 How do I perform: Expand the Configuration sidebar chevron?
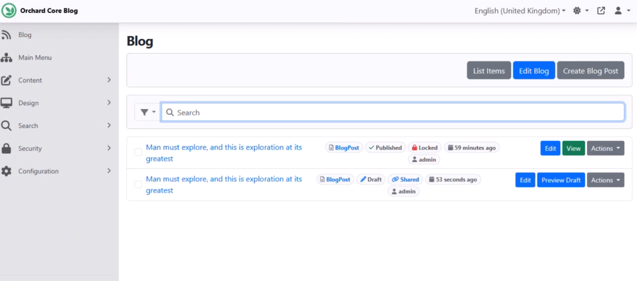(x=109, y=171)
